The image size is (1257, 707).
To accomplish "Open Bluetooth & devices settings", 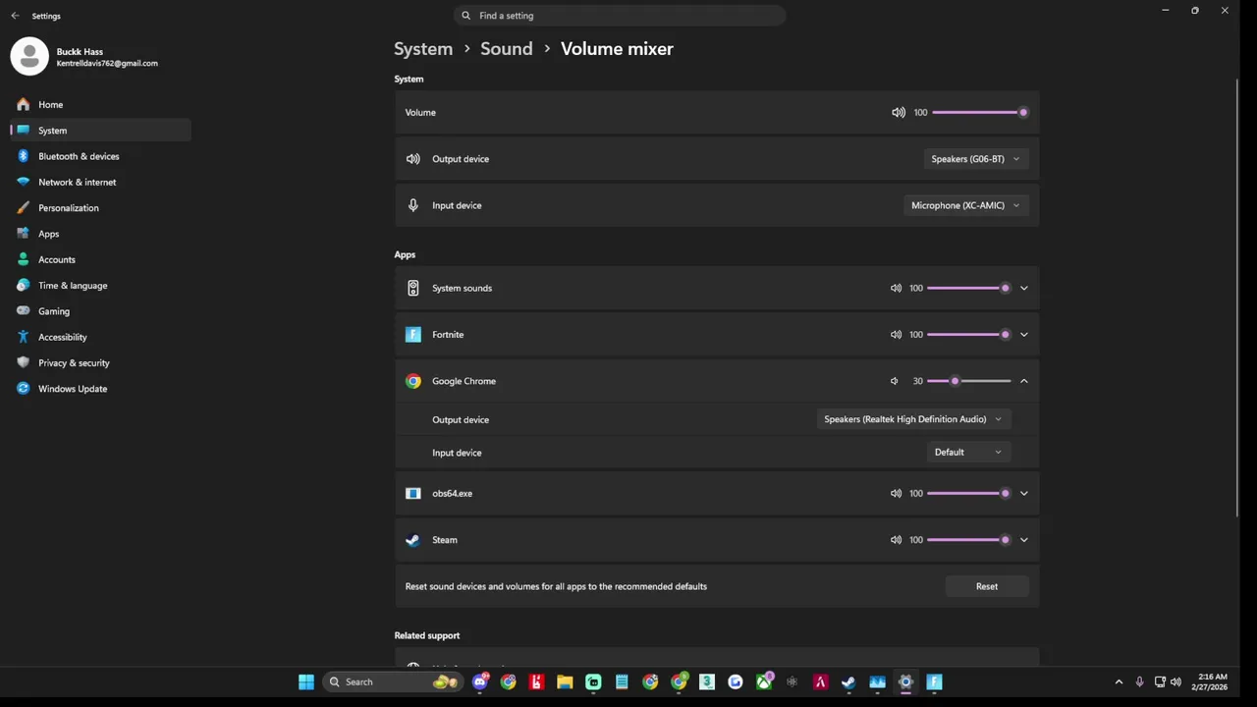I will pyautogui.click(x=100, y=156).
